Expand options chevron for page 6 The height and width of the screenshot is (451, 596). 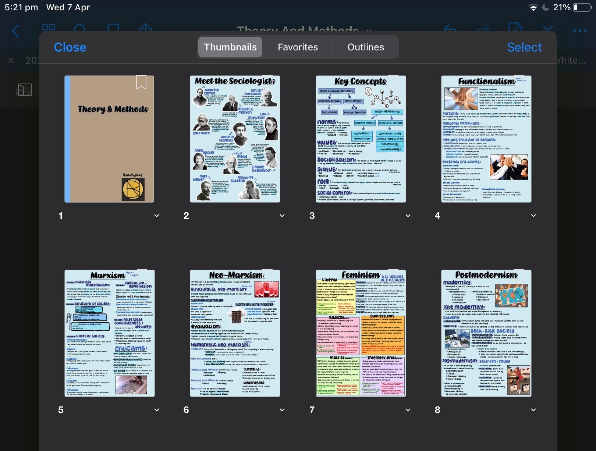[x=282, y=410]
